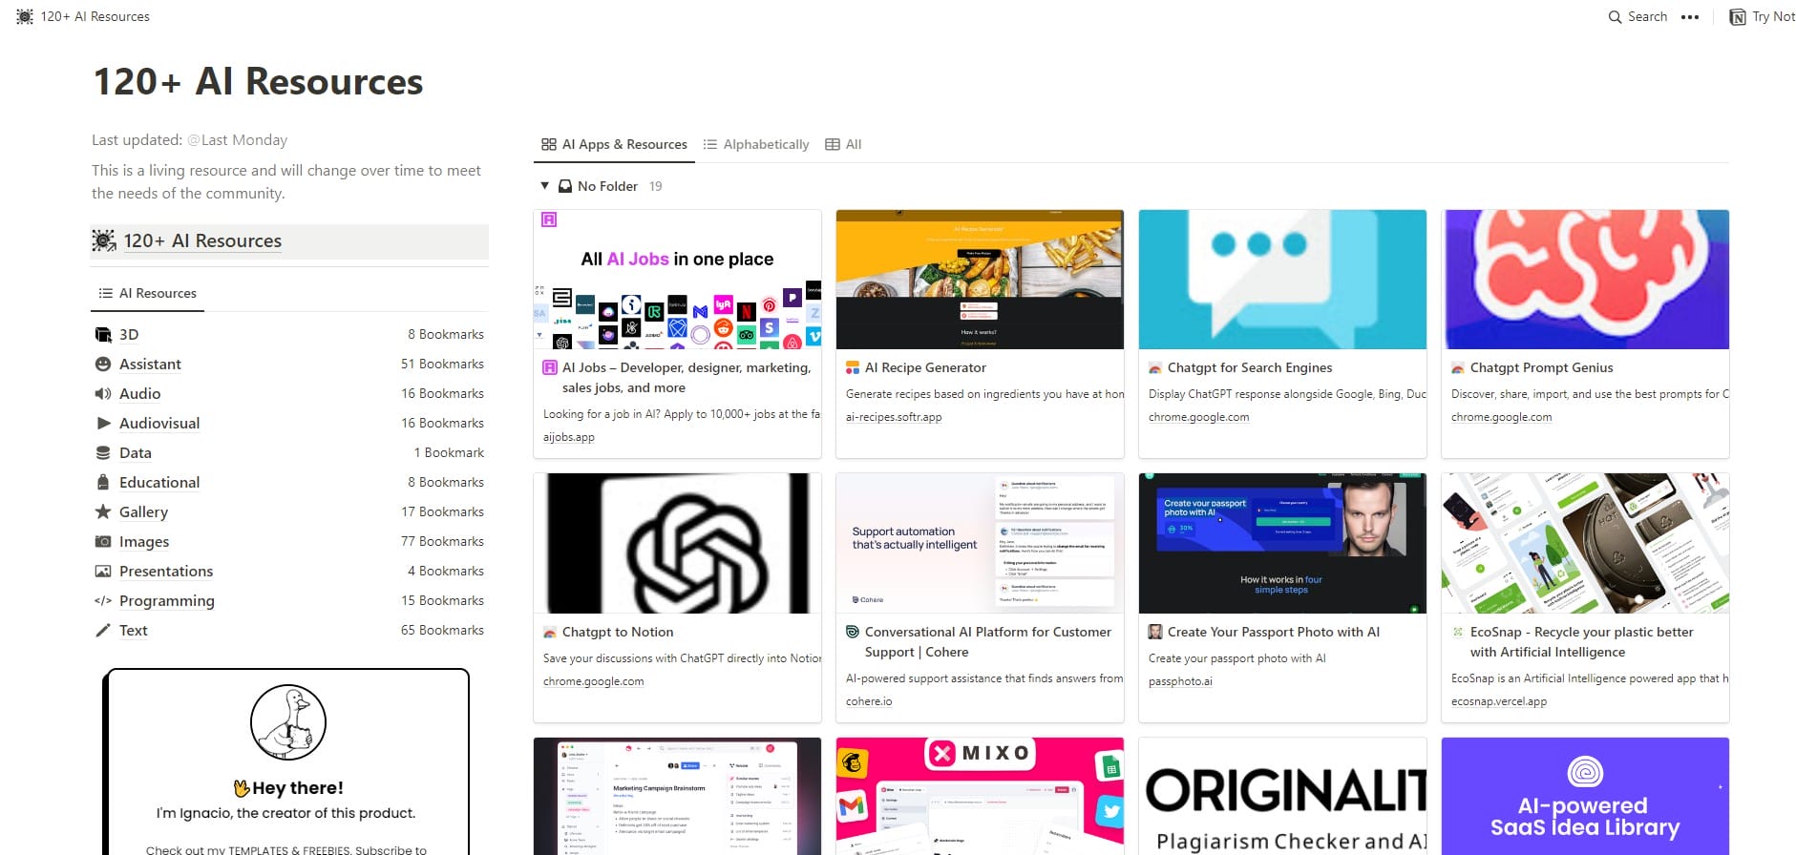1796x855 pixels.
Task: Click the EcoSnap card favicon icon
Action: (x=1458, y=633)
